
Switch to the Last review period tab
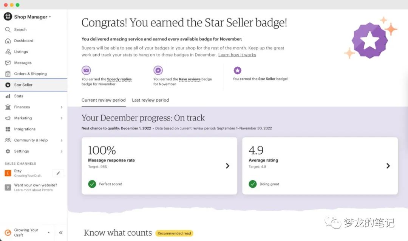pyautogui.click(x=150, y=100)
